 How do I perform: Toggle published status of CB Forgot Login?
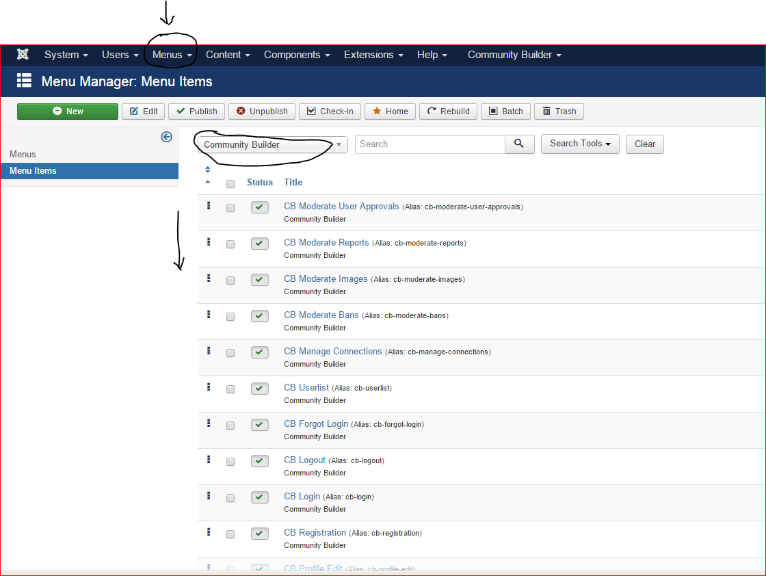point(259,425)
